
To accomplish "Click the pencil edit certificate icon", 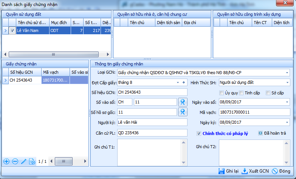I will 24,161.
